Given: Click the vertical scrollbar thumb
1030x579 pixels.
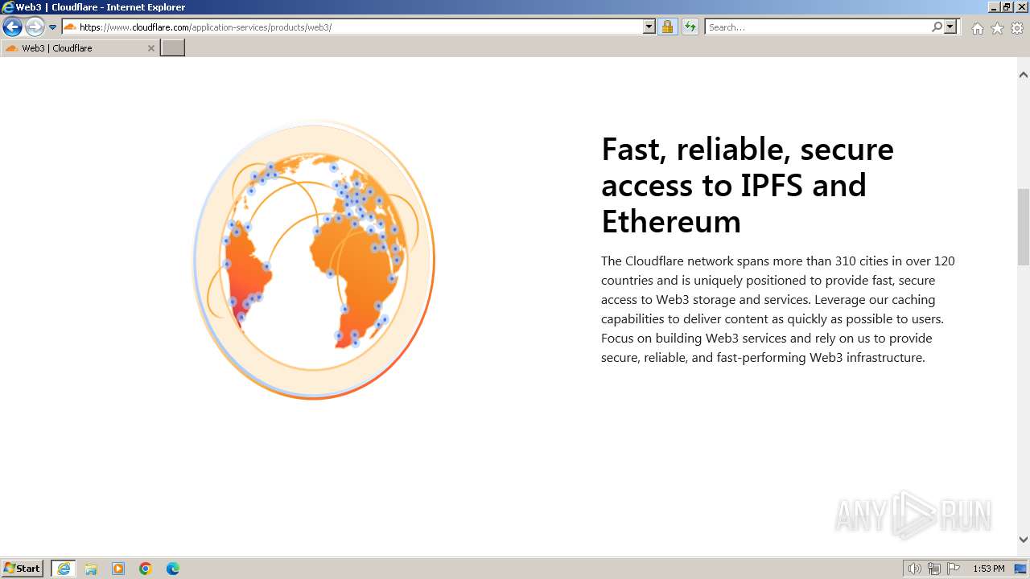Looking at the screenshot, I should [1024, 227].
